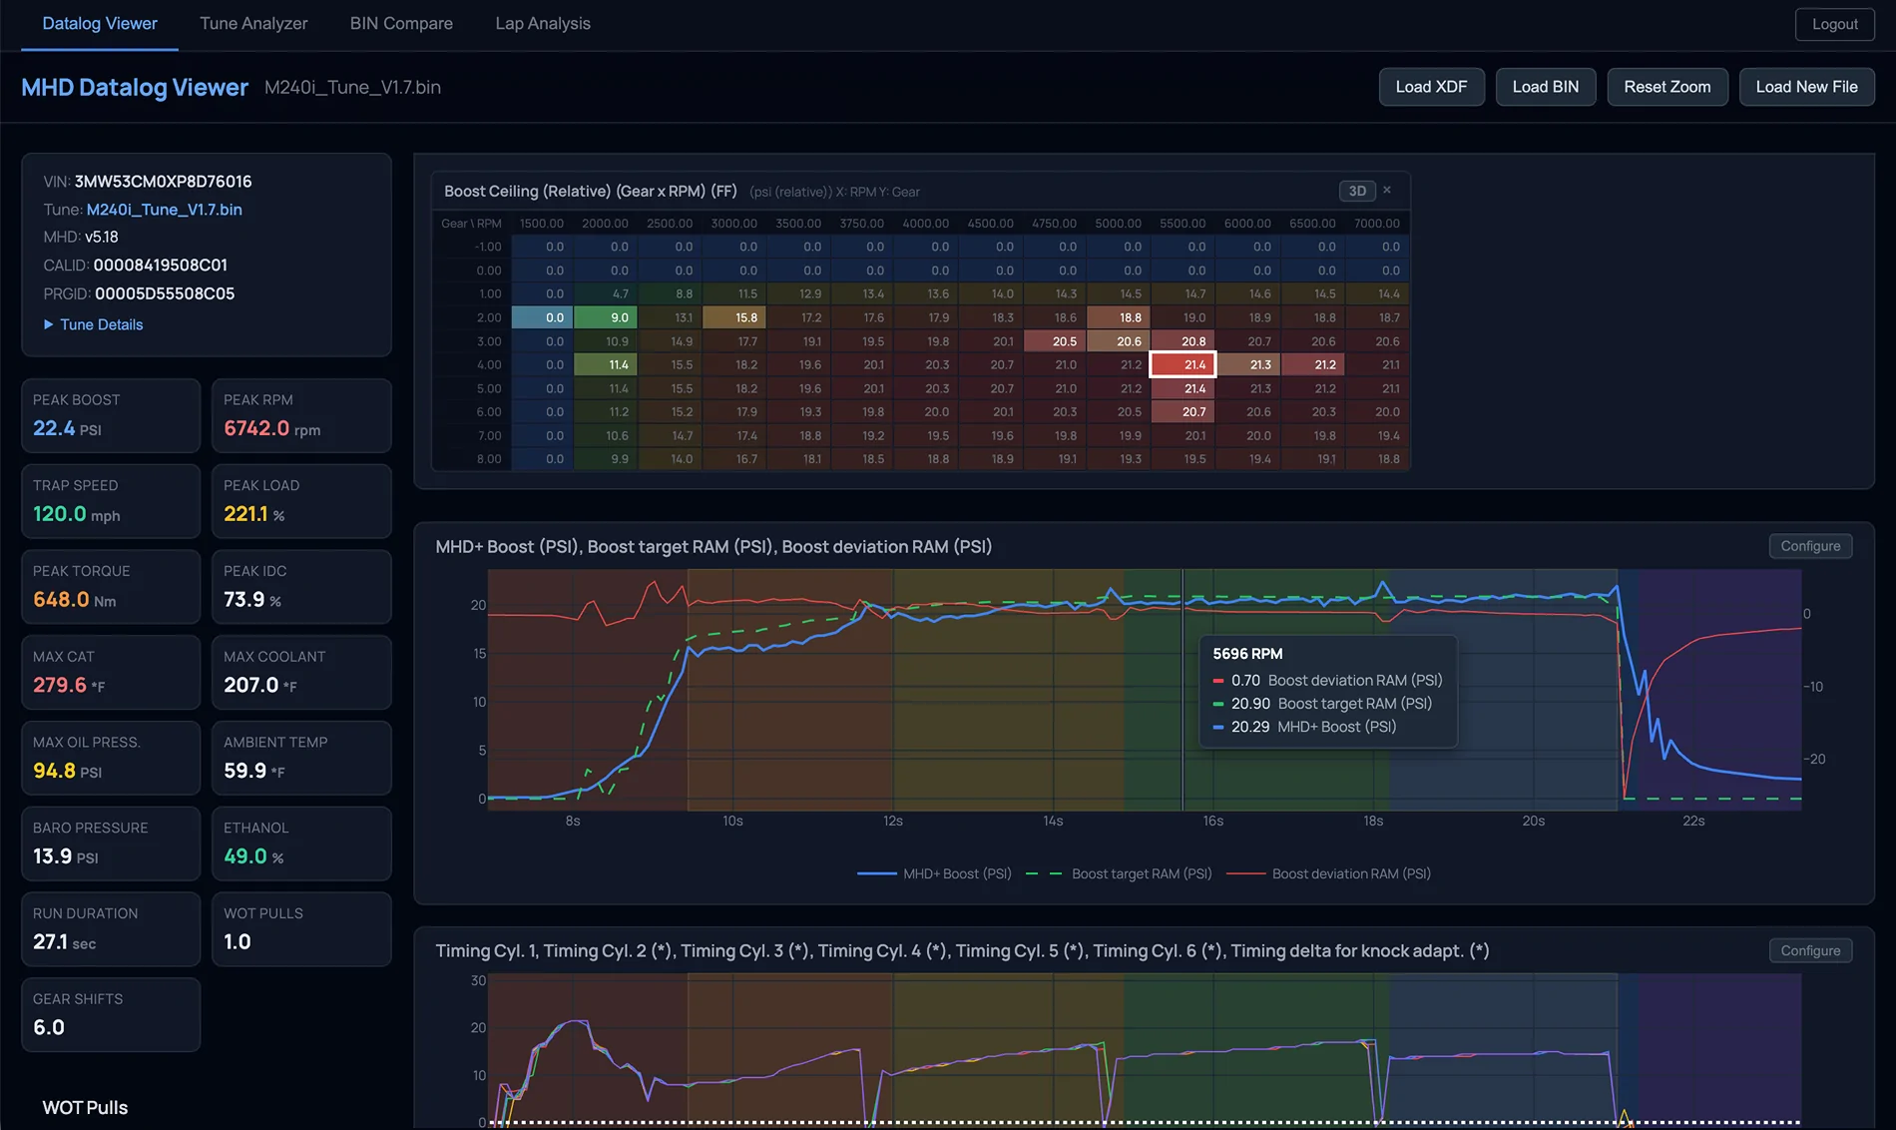Toggle MHD+ Boost (PSI) legend series

coord(934,873)
